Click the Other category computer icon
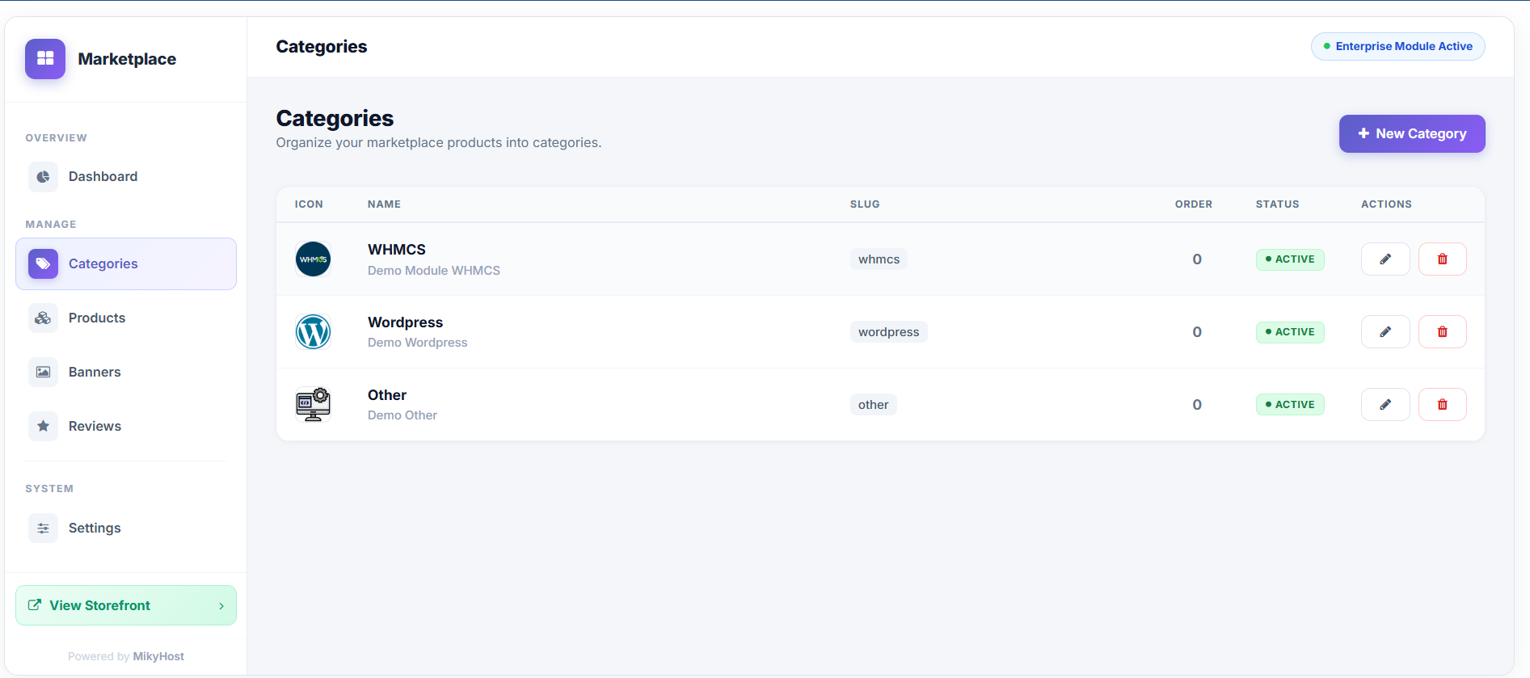Image resolution: width=1530 pixels, height=678 pixels. click(x=313, y=404)
